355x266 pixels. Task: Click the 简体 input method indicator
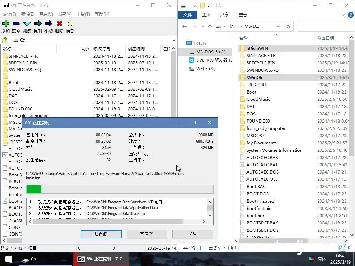click(x=322, y=259)
